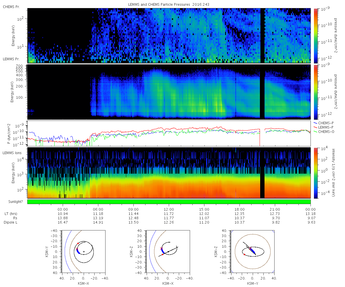Click the Rs value '11.07'
Screen dimensions: 345x287
204,218
